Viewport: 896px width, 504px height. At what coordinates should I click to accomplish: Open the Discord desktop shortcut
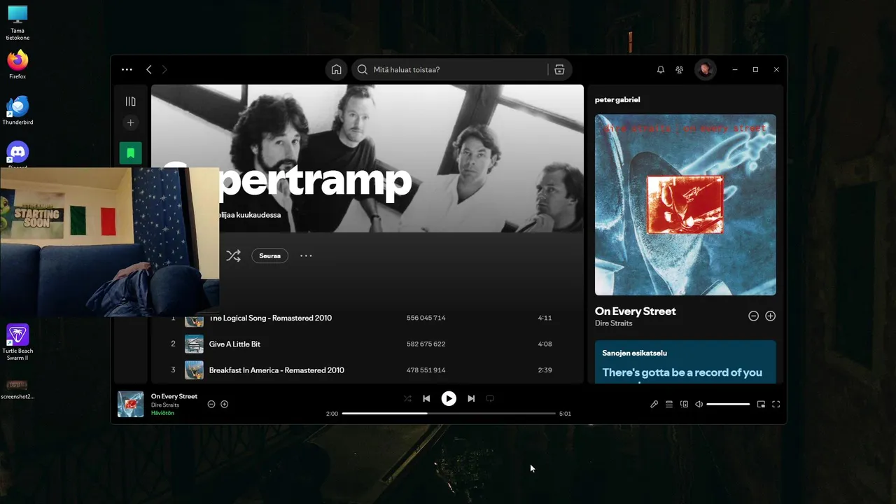(x=17, y=155)
